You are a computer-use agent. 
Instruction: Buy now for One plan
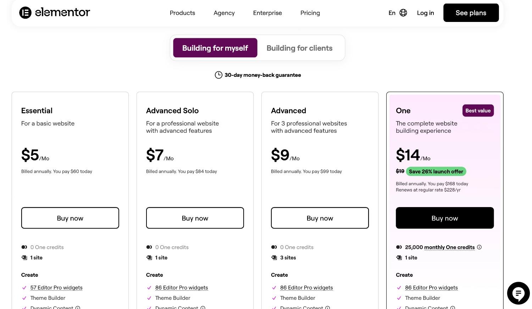point(445,218)
